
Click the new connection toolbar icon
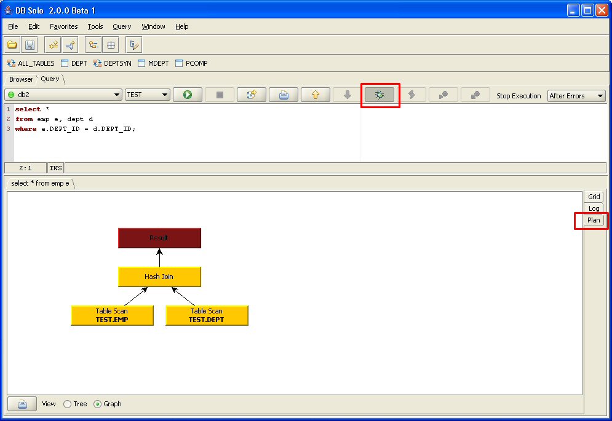70,45
